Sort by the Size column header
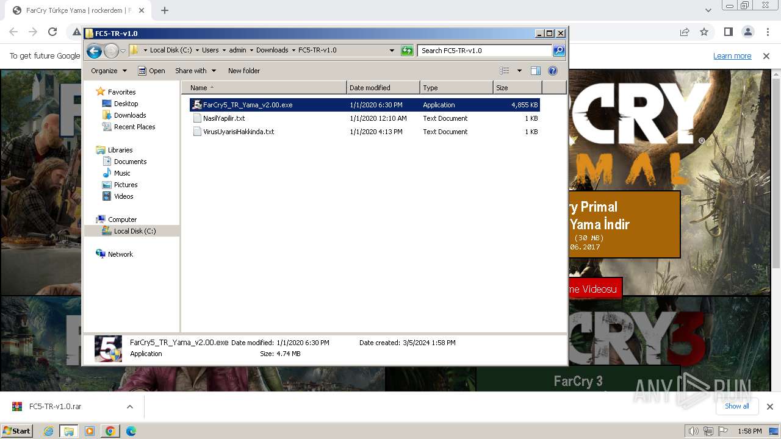 point(517,88)
